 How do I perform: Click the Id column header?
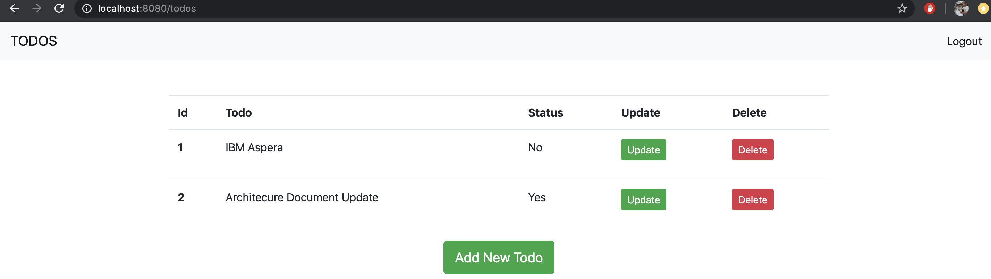pos(183,112)
